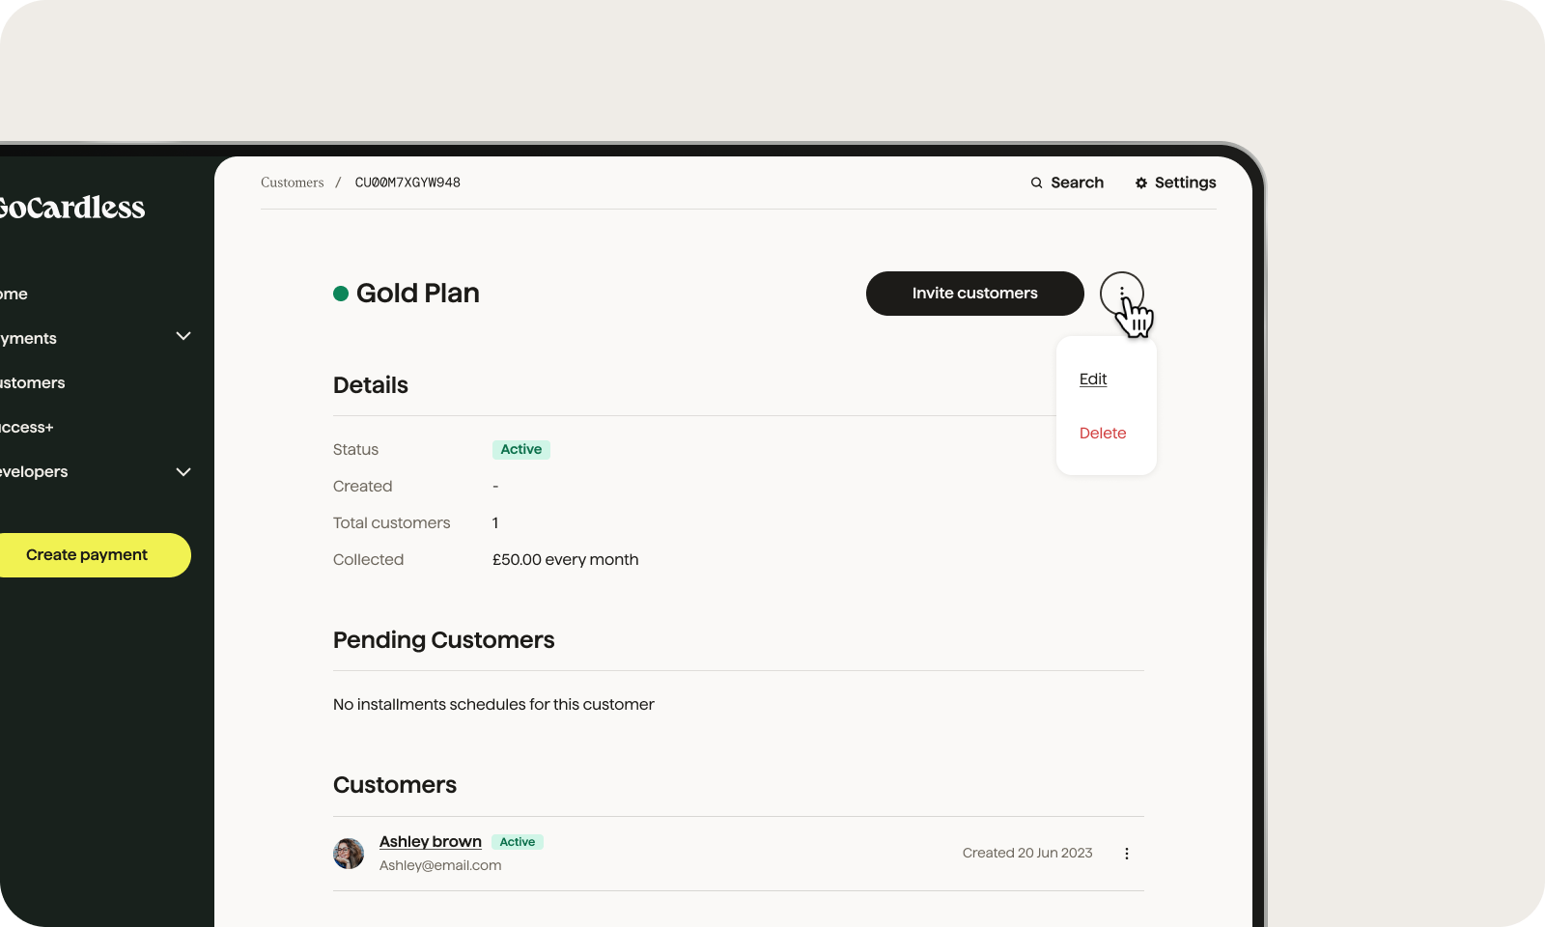The height and width of the screenshot is (927, 1545).
Task: Click the Active status badge in Details
Action: click(x=521, y=450)
